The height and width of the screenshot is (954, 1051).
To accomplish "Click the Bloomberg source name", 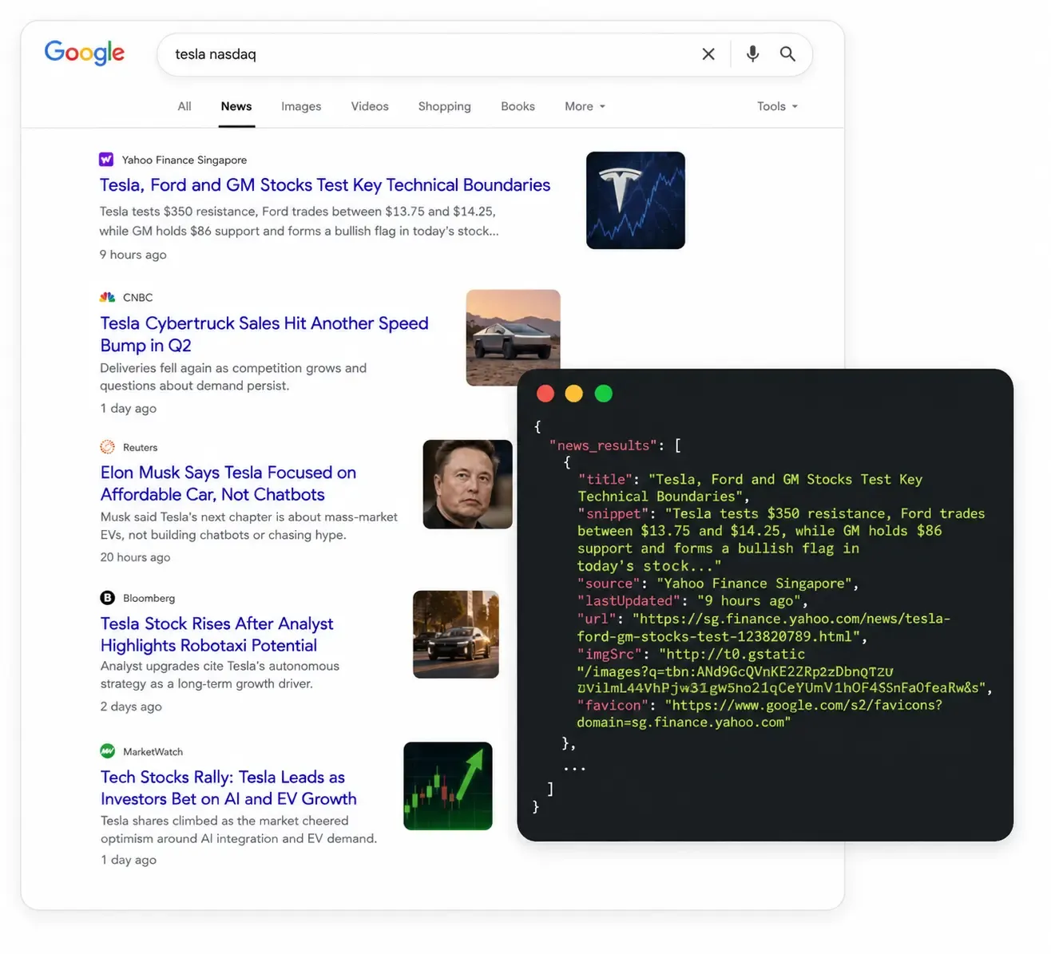I will click(149, 598).
